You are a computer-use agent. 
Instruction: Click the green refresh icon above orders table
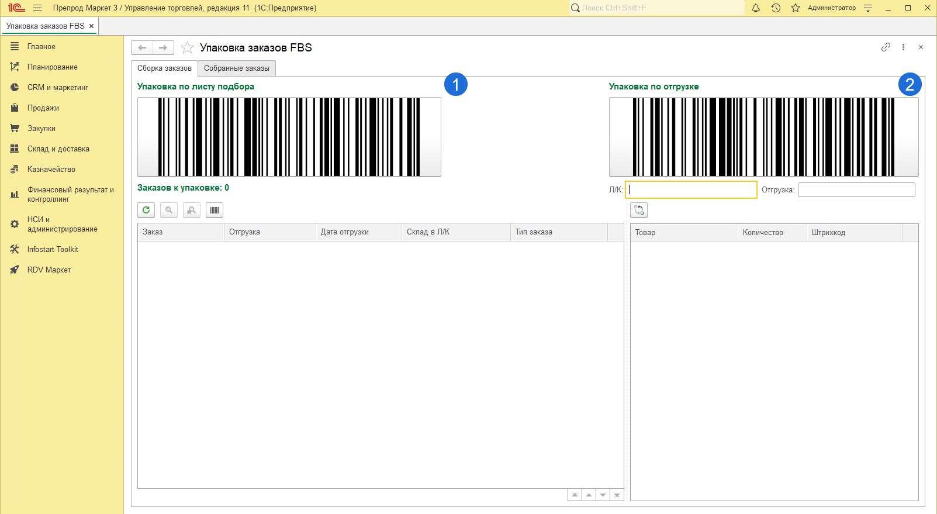click(146, 210)
